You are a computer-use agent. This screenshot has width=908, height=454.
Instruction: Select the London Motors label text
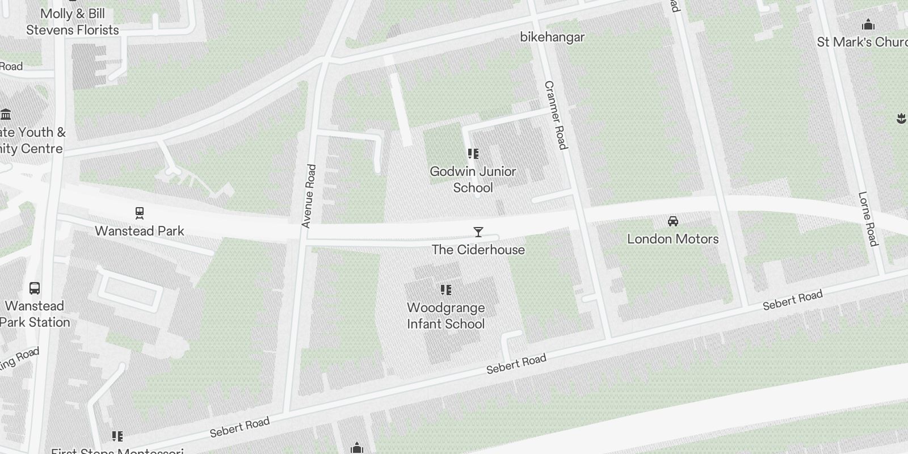click(673, 239)
